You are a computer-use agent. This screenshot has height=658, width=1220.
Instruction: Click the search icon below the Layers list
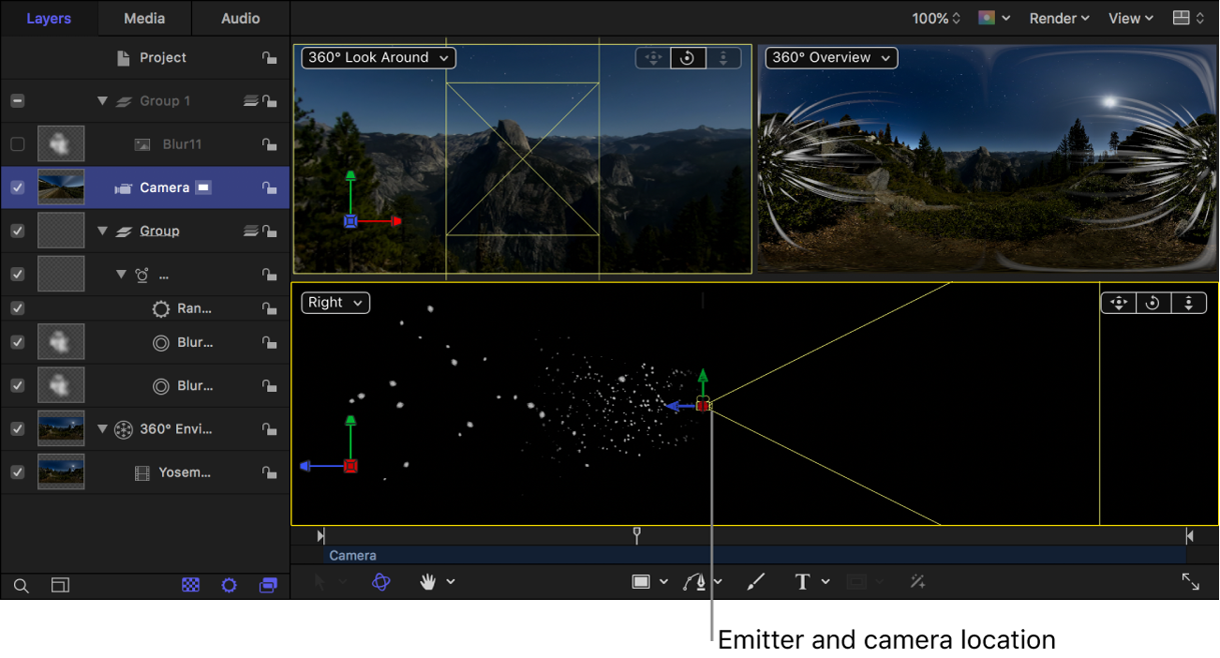pyautogui.click(x=21, y=585)
